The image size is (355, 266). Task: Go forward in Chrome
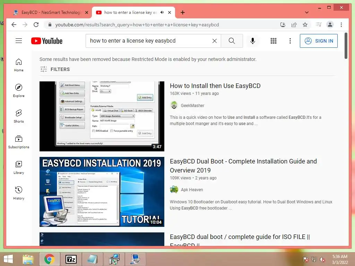(25, 25)
